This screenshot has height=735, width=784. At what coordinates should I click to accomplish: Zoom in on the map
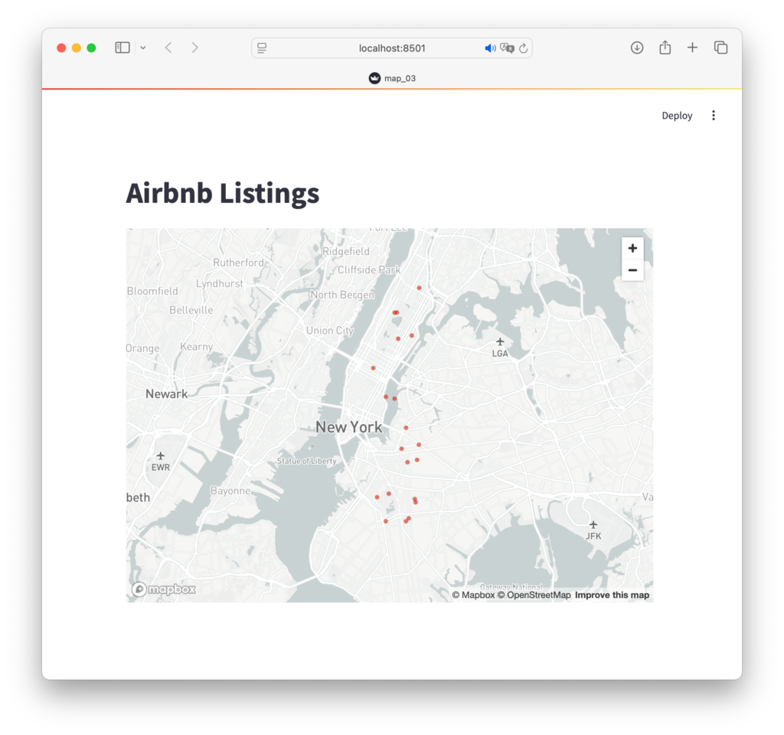tap(632, 249)
